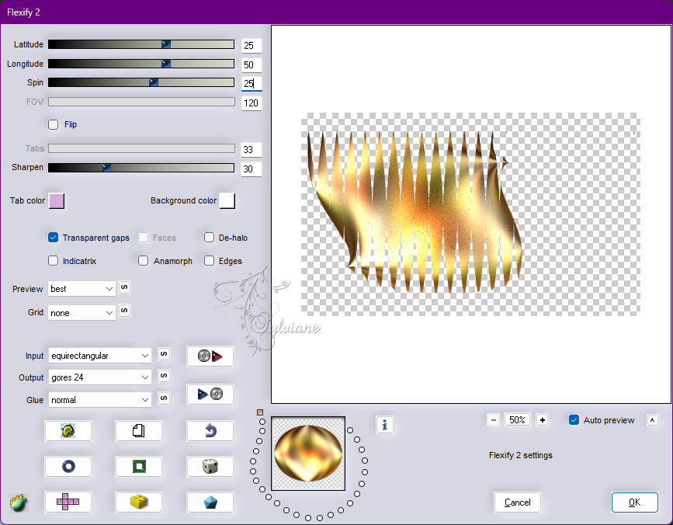This screenshot has height=525, width=673.
Task: Enable the Indicatrix checkbox
Action: coord(54,261)
